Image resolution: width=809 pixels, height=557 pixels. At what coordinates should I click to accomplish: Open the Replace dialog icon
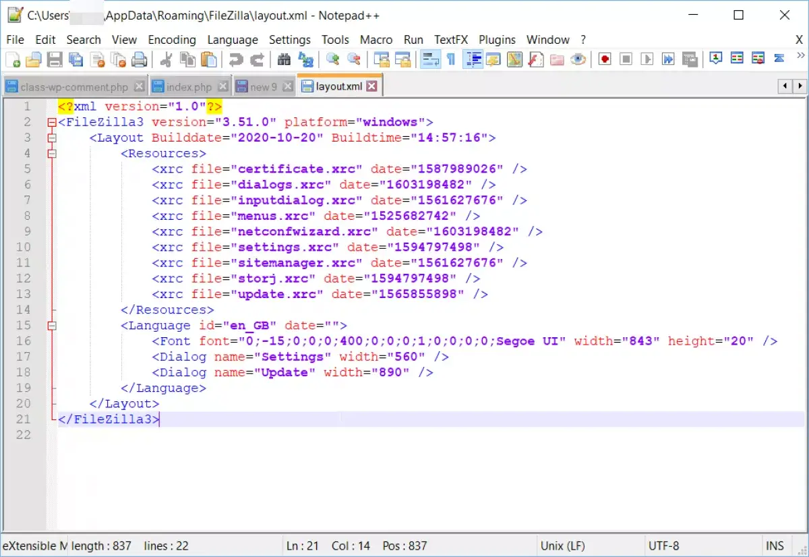[305, 59]
